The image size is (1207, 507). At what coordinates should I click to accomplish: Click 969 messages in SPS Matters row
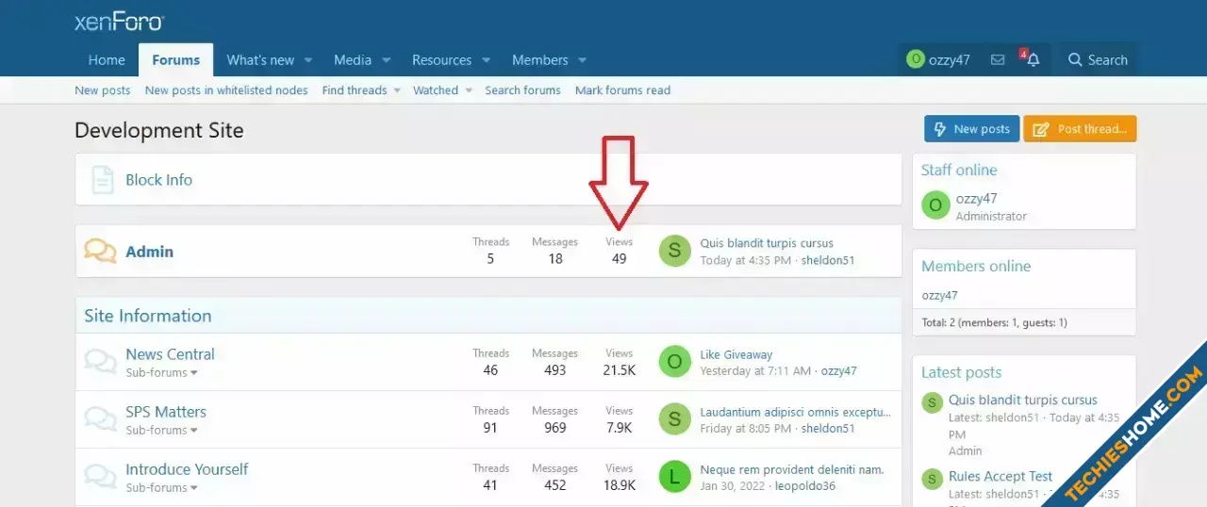pos(554,428)
